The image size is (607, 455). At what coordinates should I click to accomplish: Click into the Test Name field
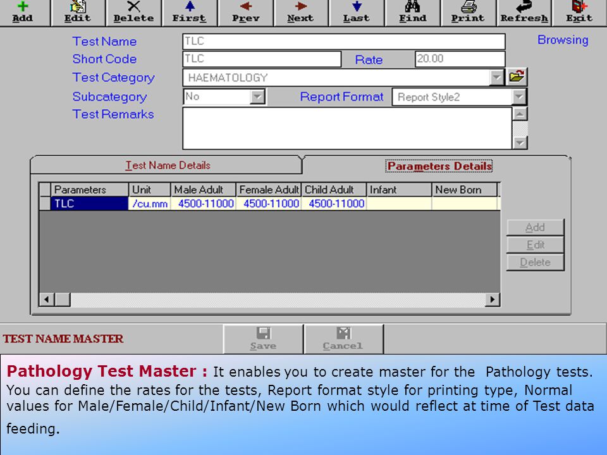344,41
